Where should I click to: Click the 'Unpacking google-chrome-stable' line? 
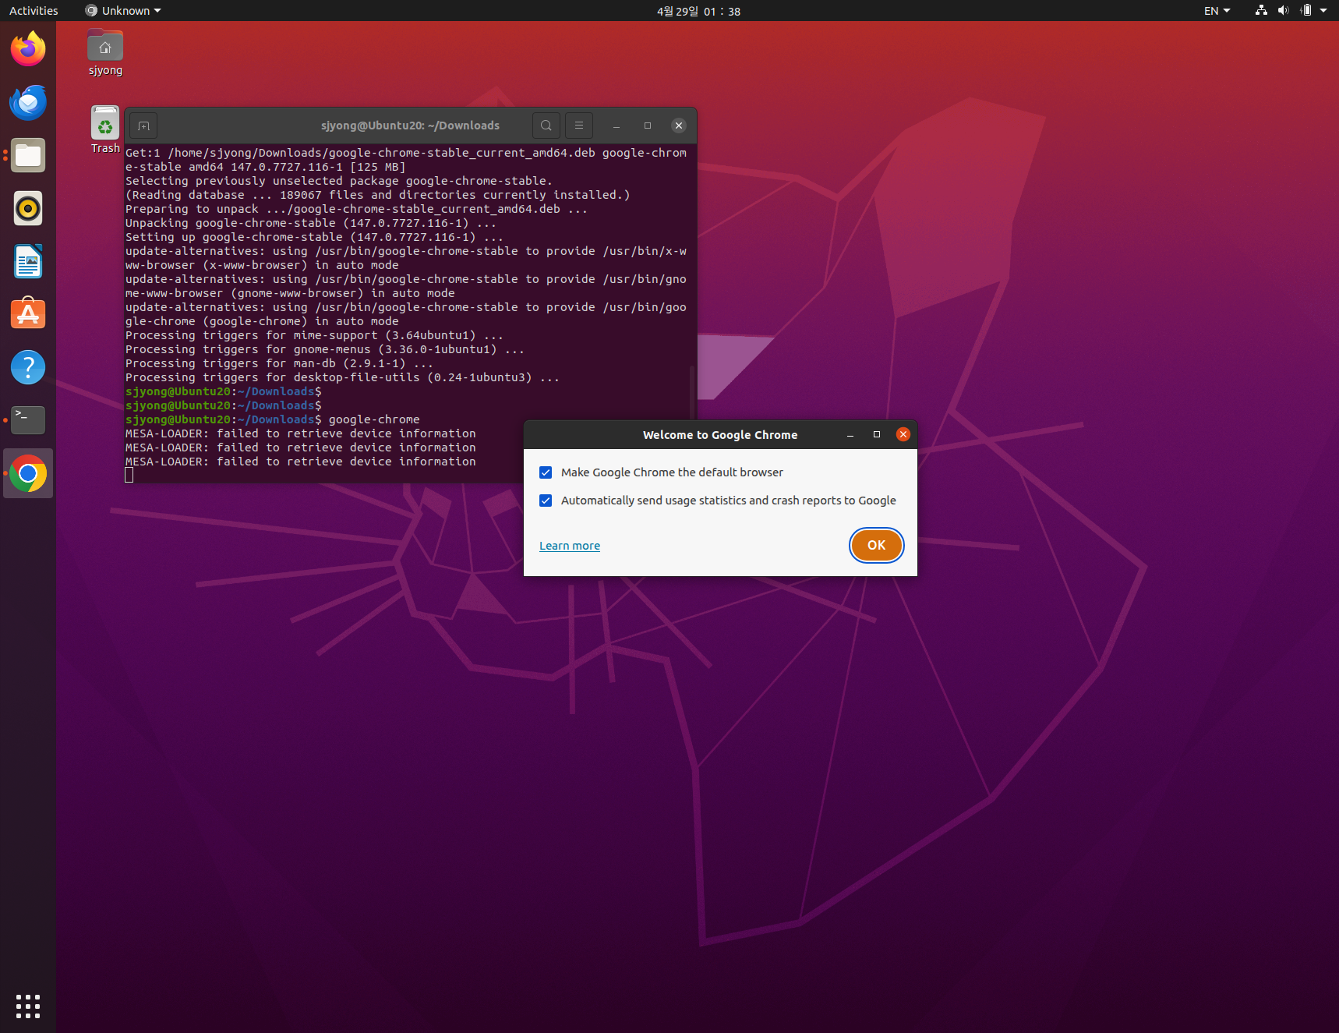(311, 223)
